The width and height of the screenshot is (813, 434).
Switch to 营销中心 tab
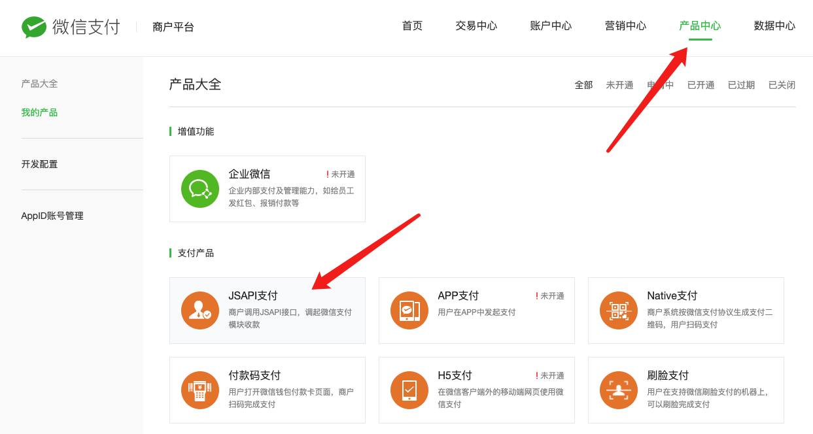pos(625,26)
